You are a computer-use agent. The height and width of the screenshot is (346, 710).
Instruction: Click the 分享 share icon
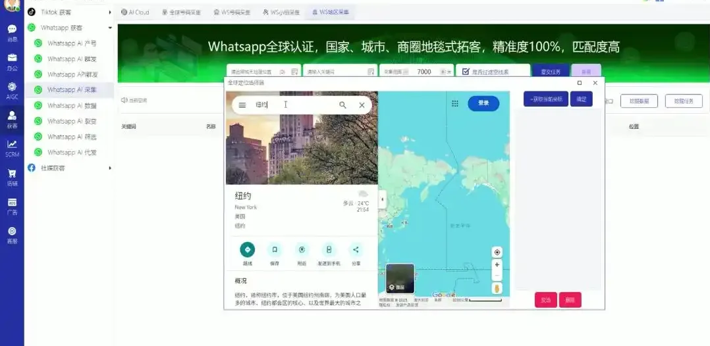(x=356, y=250)
